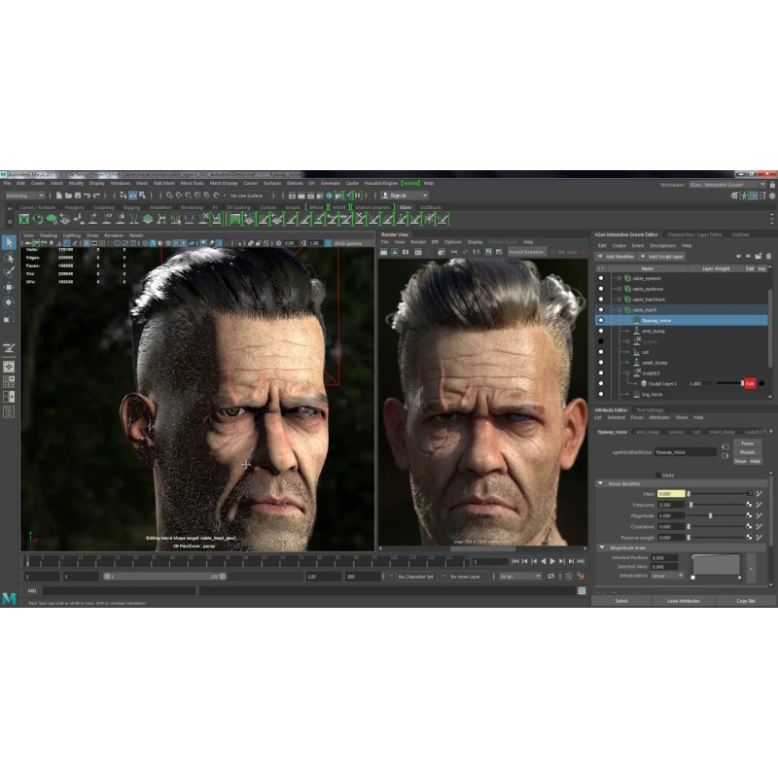Activate the Rotate tool in toolbox
Screen dimensions: 778x778
(x=9, y=302)
